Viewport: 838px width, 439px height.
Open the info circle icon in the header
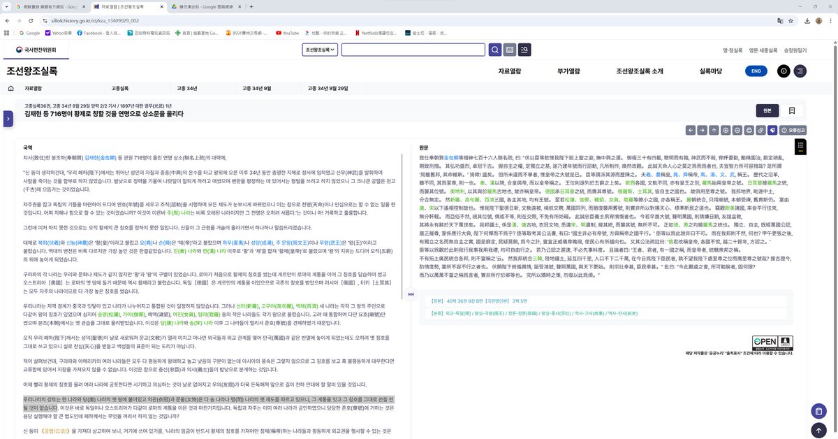(x=783, y=71)
